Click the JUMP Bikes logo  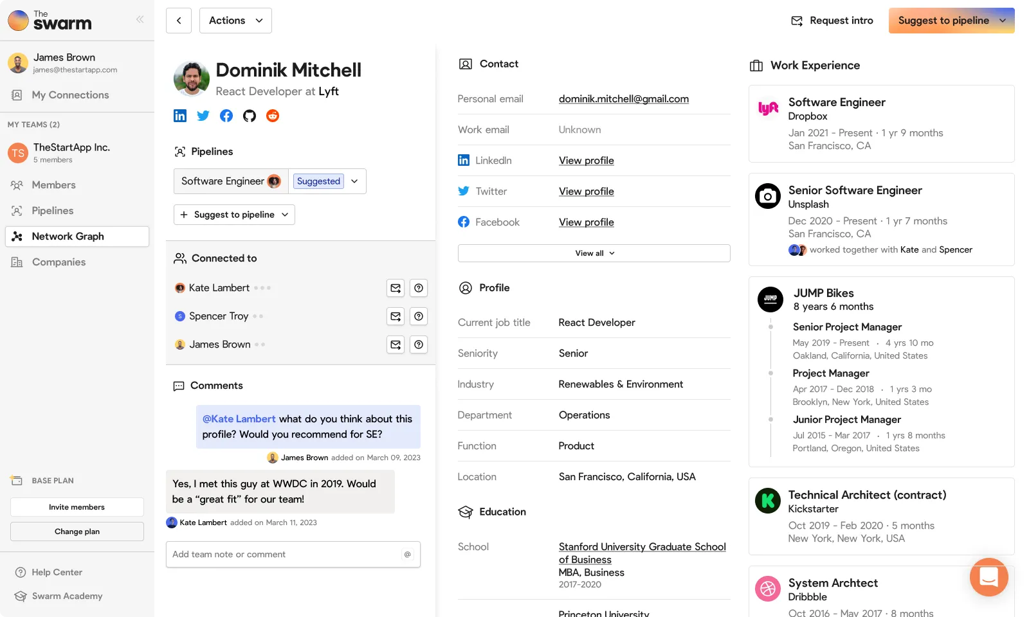click(770, 299)
